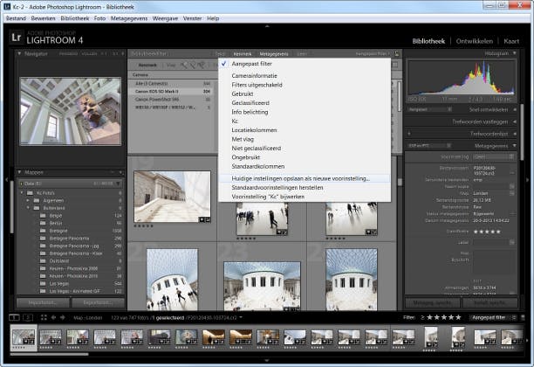This screenshot has width=534, height=367.
Task: Choose 'Huidige instellingen opslaan als nieuwe voorinstelling'
Action: pos(300,178)
